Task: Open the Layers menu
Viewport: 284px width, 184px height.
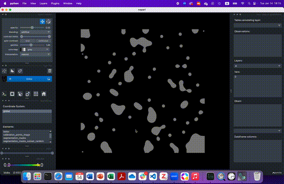Action: pos(44,3)
